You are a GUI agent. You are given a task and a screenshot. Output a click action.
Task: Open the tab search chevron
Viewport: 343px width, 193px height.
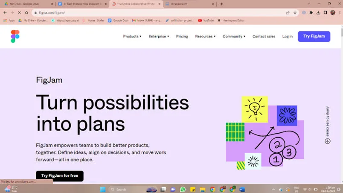click(308, 4)
